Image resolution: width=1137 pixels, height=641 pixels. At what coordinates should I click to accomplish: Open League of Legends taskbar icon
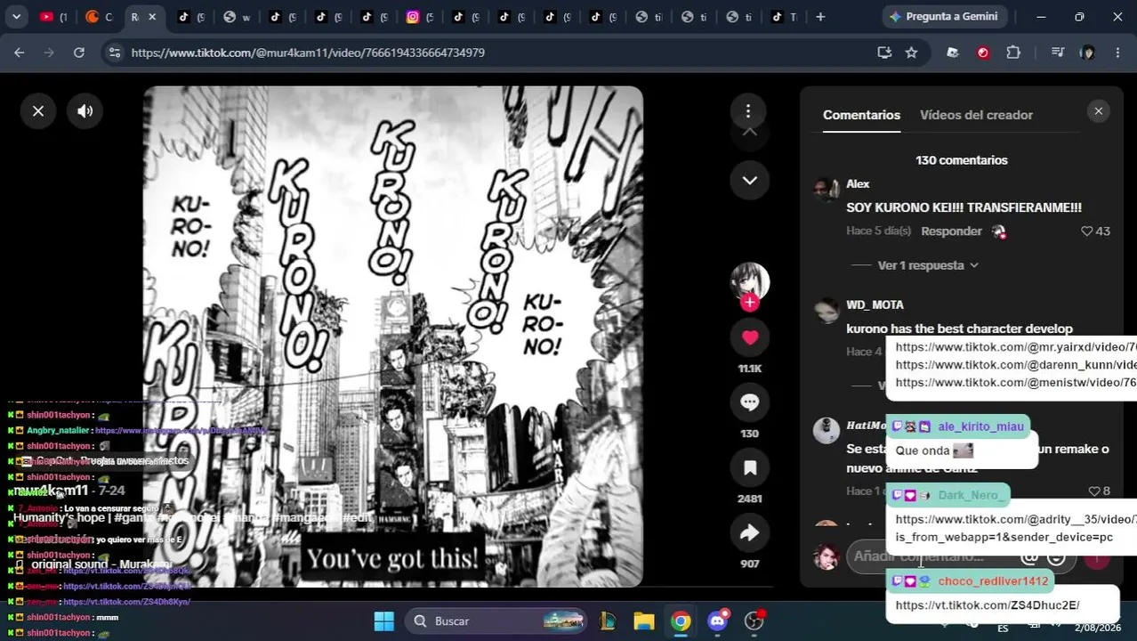pyautogui.click(x=608, y=621)
